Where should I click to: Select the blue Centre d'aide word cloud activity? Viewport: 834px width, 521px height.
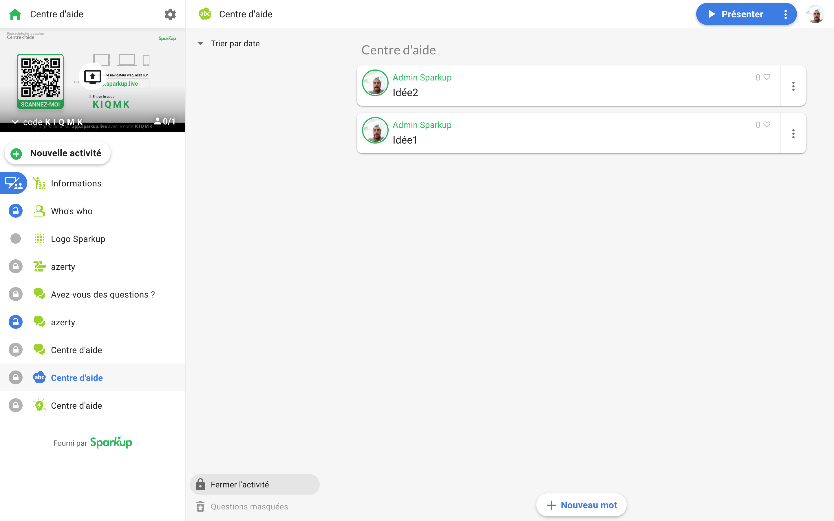(92, 378)
